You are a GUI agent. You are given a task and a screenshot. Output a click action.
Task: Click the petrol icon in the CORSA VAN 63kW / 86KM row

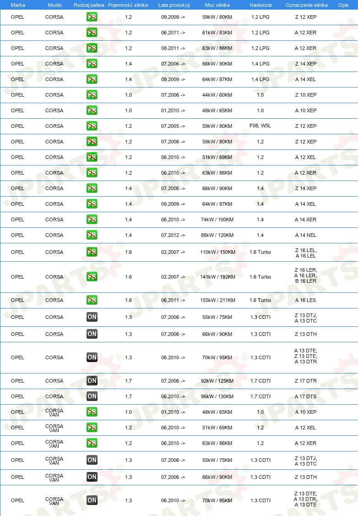[x=92, y=443]
